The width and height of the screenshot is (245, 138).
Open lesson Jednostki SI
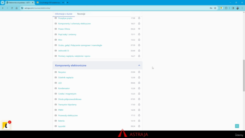[64, 51]
